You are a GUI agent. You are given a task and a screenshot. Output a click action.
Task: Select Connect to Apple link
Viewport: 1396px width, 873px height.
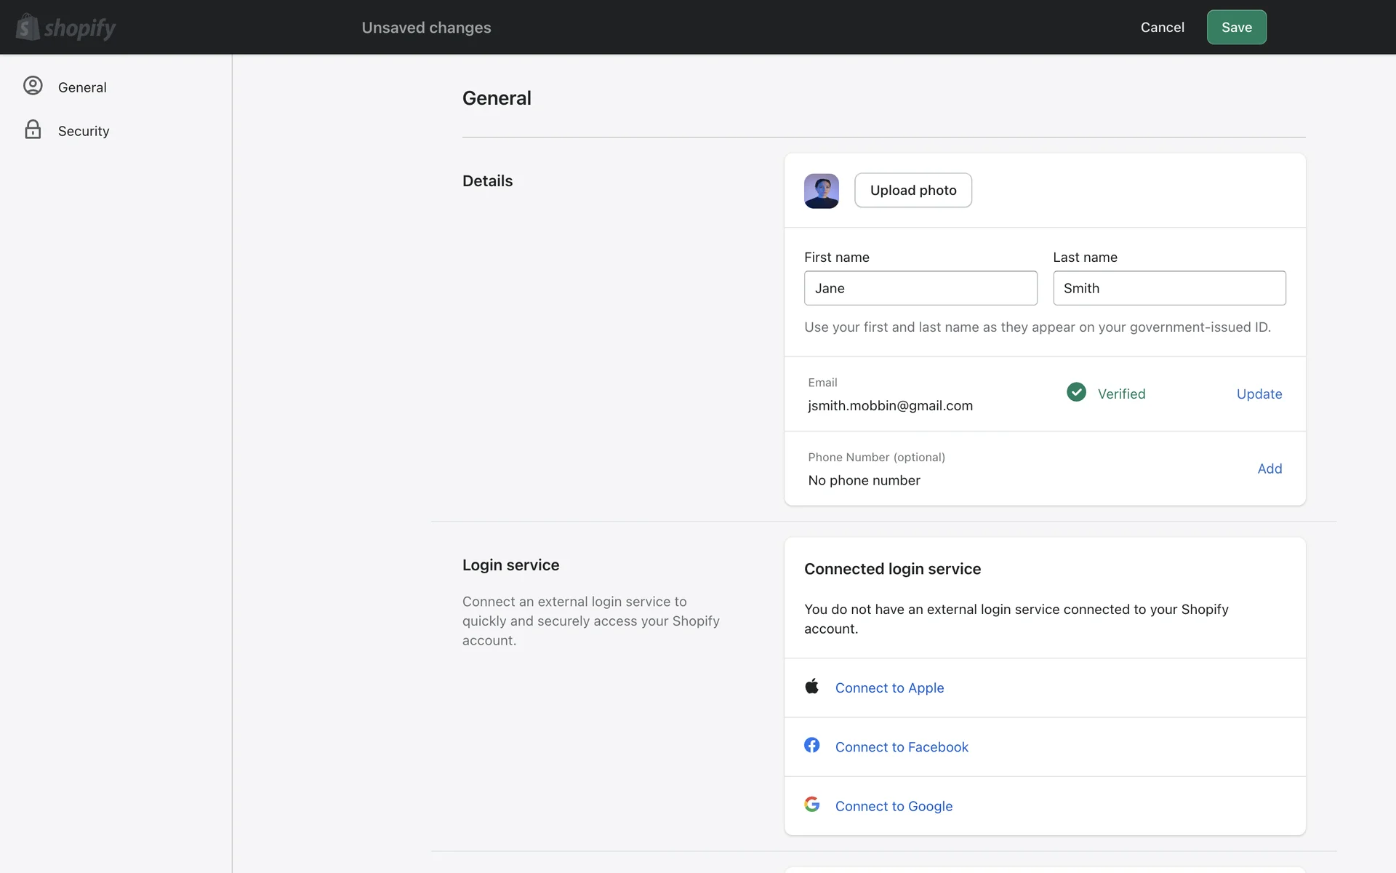click(889, 688)
